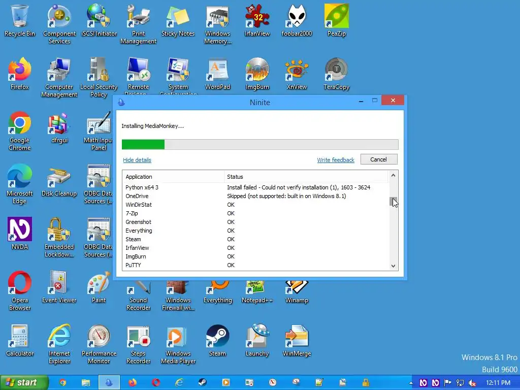
Task: Open the Calculator desktop icon
Action: tap(20, 341)
